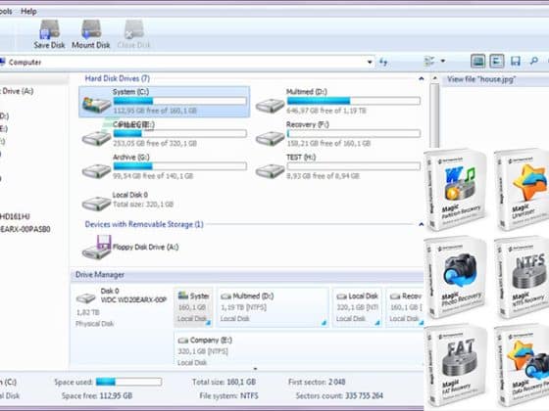Viewport: 549px width, 411px height.
Task: Select the Archive (G:) drive
Action: pyautogui.click(x=165, y=166)
